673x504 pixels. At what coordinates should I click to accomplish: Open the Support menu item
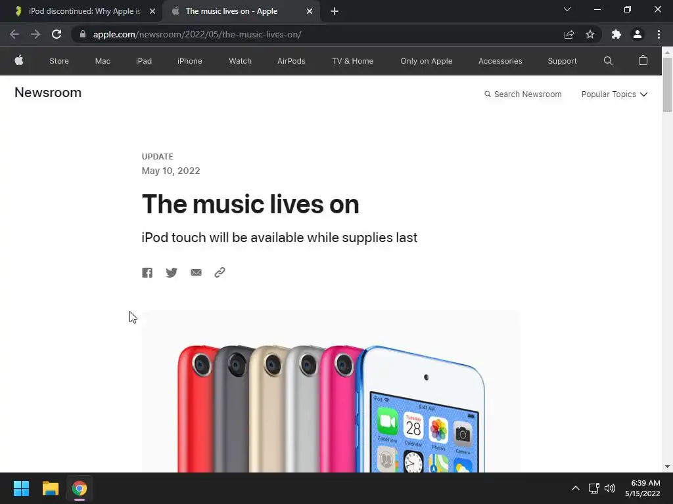click(562, 61)
